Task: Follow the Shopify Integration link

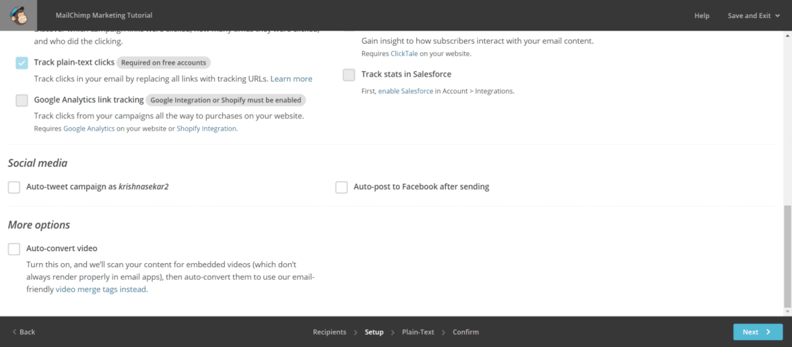Action: point(206,128)
